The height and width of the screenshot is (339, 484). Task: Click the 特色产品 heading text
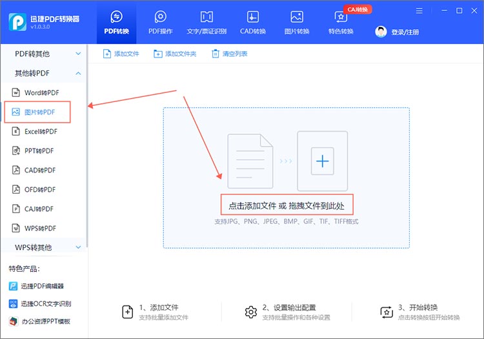coord(24,269)
